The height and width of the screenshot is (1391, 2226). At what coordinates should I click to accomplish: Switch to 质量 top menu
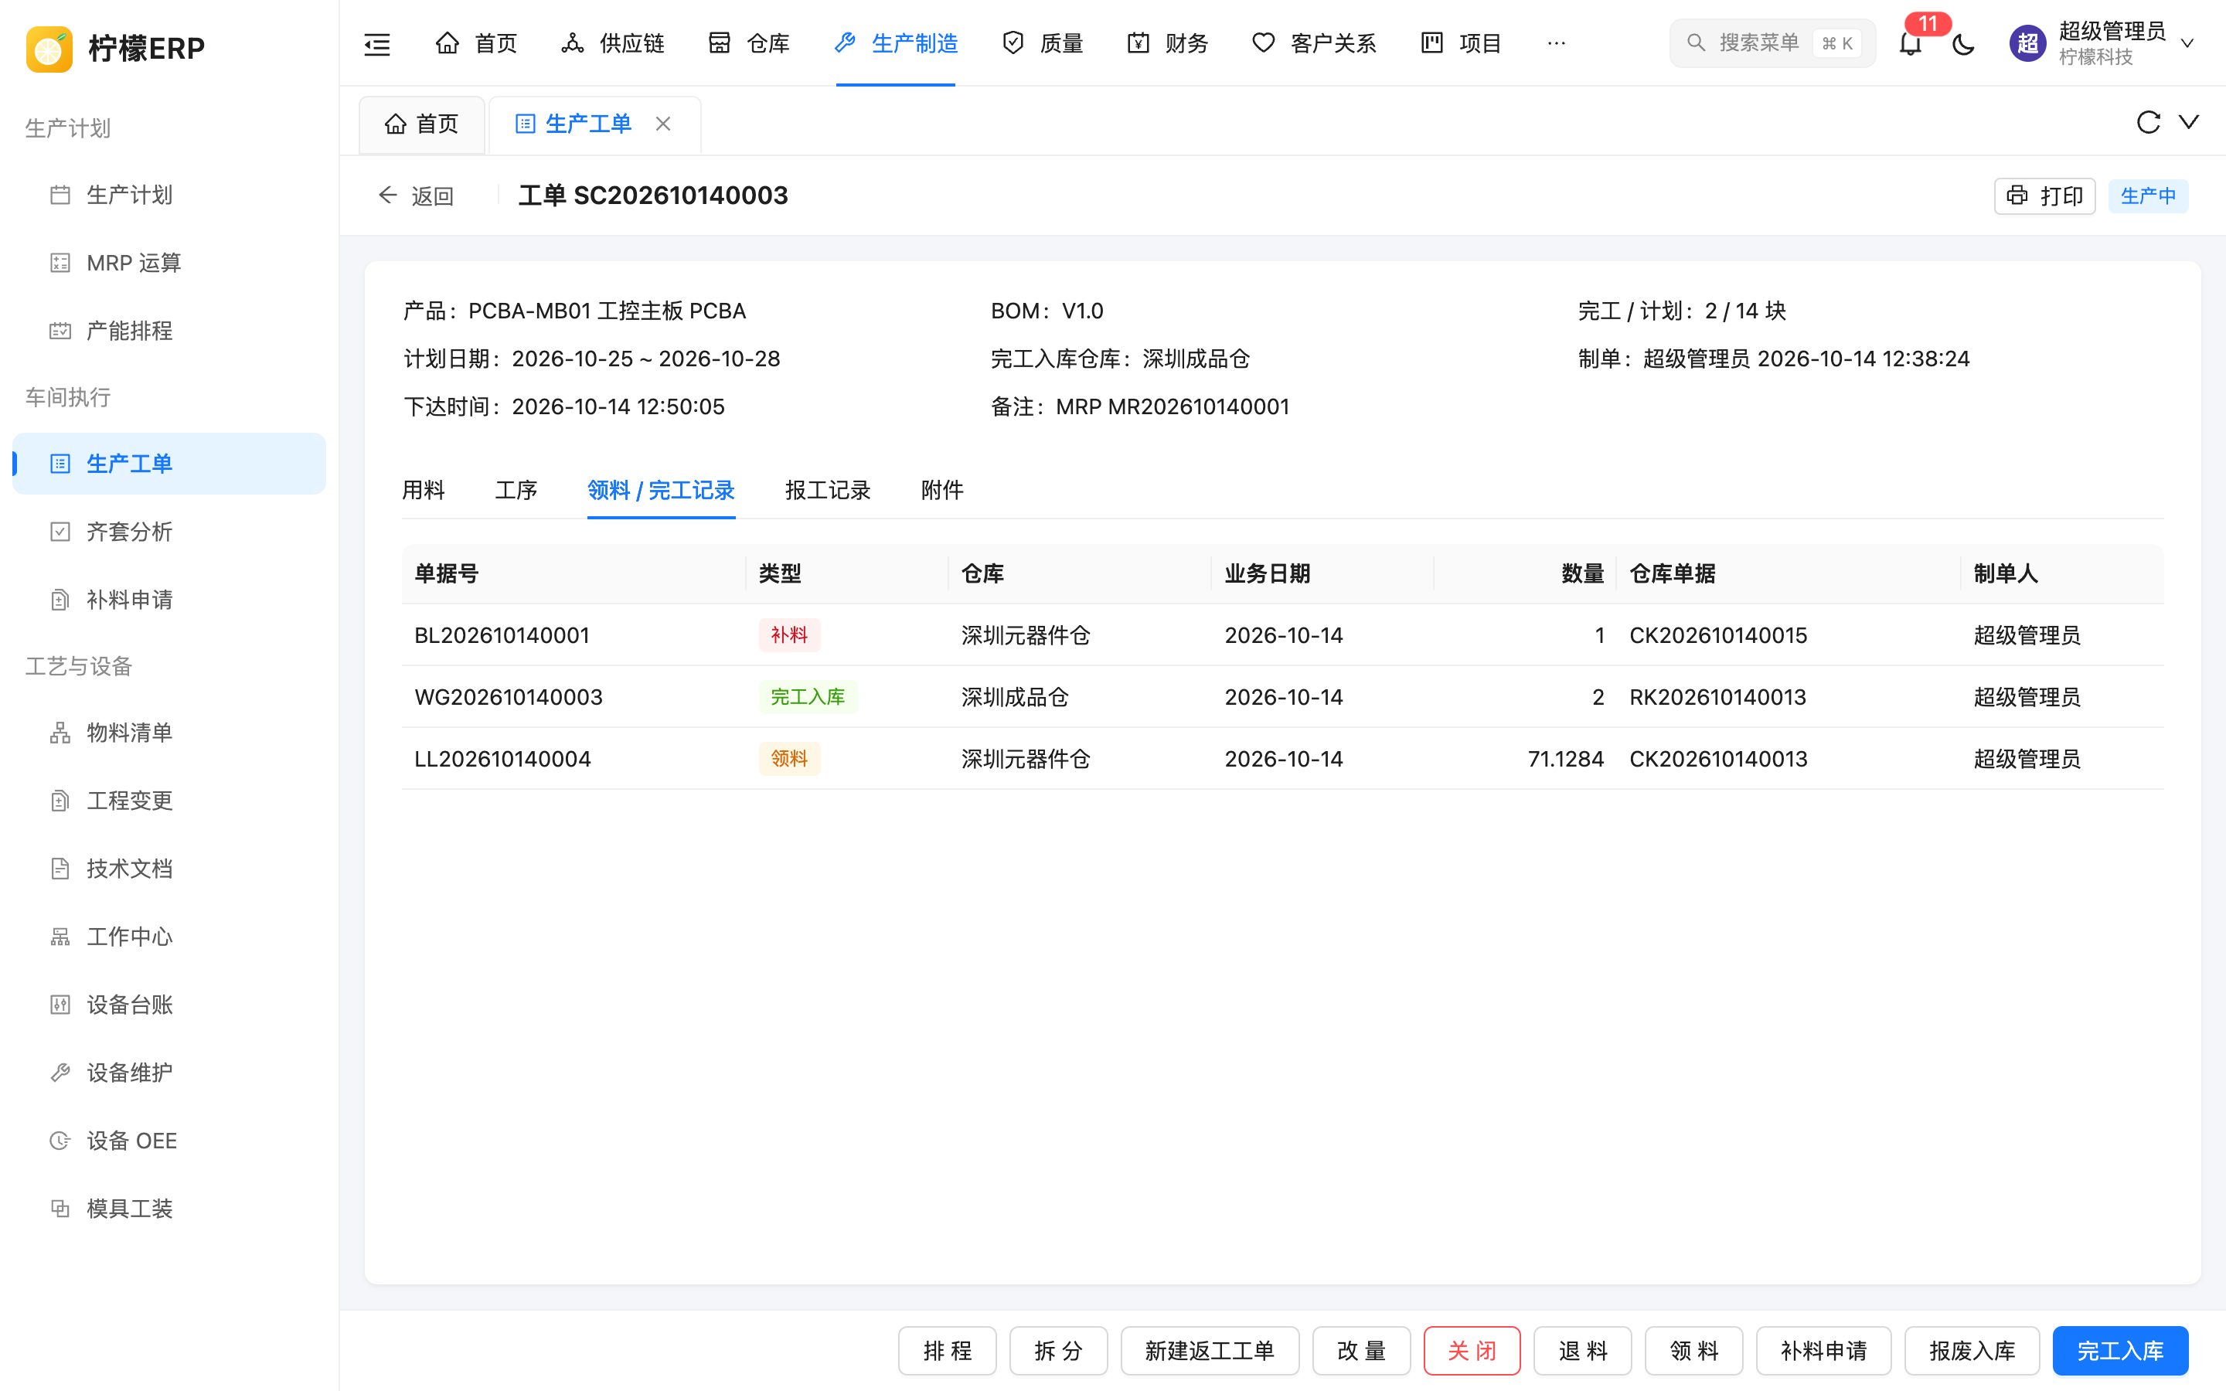pyautogui.click(x=1042, y=43)
